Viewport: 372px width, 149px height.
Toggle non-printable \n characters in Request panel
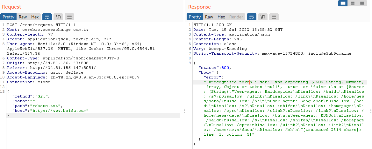click(58, 17)
